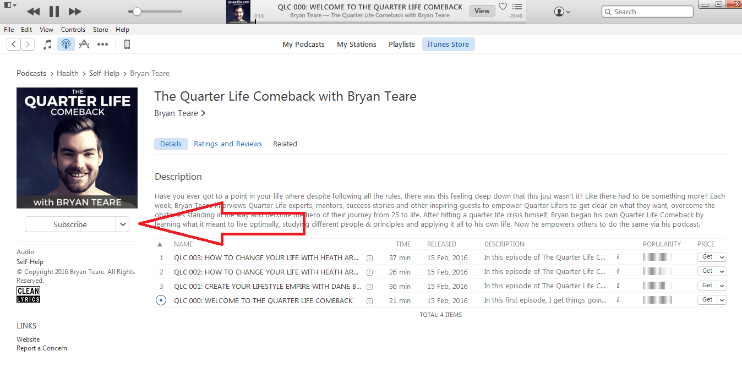The width and height of the screenshot is (742, 373).
Task: Go to the Self-Help breadcrumb link
Action: [104, 73]
